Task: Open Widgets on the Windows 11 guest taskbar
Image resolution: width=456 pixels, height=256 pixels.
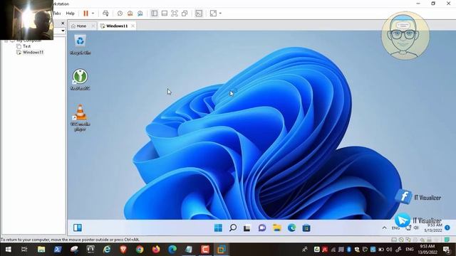Action: [78, 228]
